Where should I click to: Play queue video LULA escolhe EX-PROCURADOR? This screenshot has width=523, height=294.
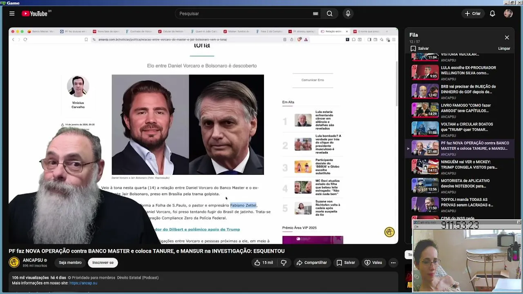(459, 73)
